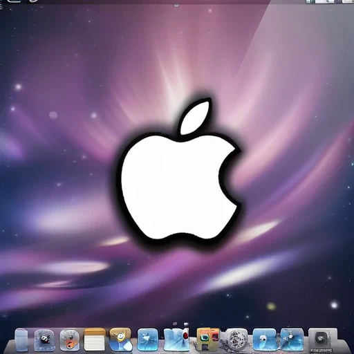Click the leftmost pale blue dock icon
Screen dimensions: 354x354
21,340
